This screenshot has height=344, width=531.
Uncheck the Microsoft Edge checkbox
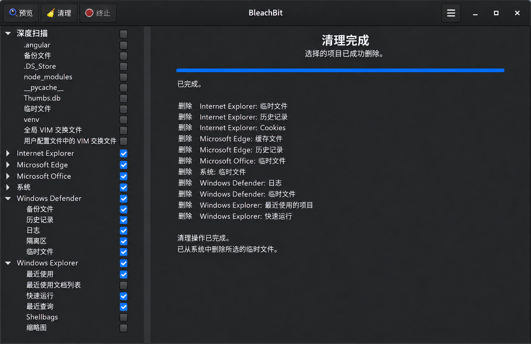(x=124, y=165)
